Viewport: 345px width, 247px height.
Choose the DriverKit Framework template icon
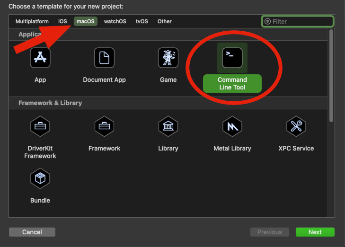coord(40,126)
